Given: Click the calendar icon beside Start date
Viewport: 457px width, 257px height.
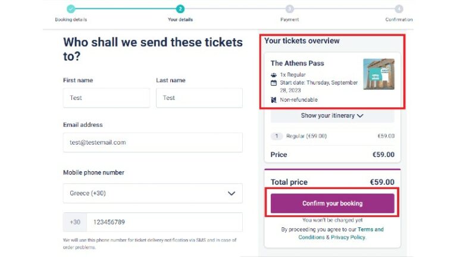Looking at the screenshot, I should (x=274, y=83).
